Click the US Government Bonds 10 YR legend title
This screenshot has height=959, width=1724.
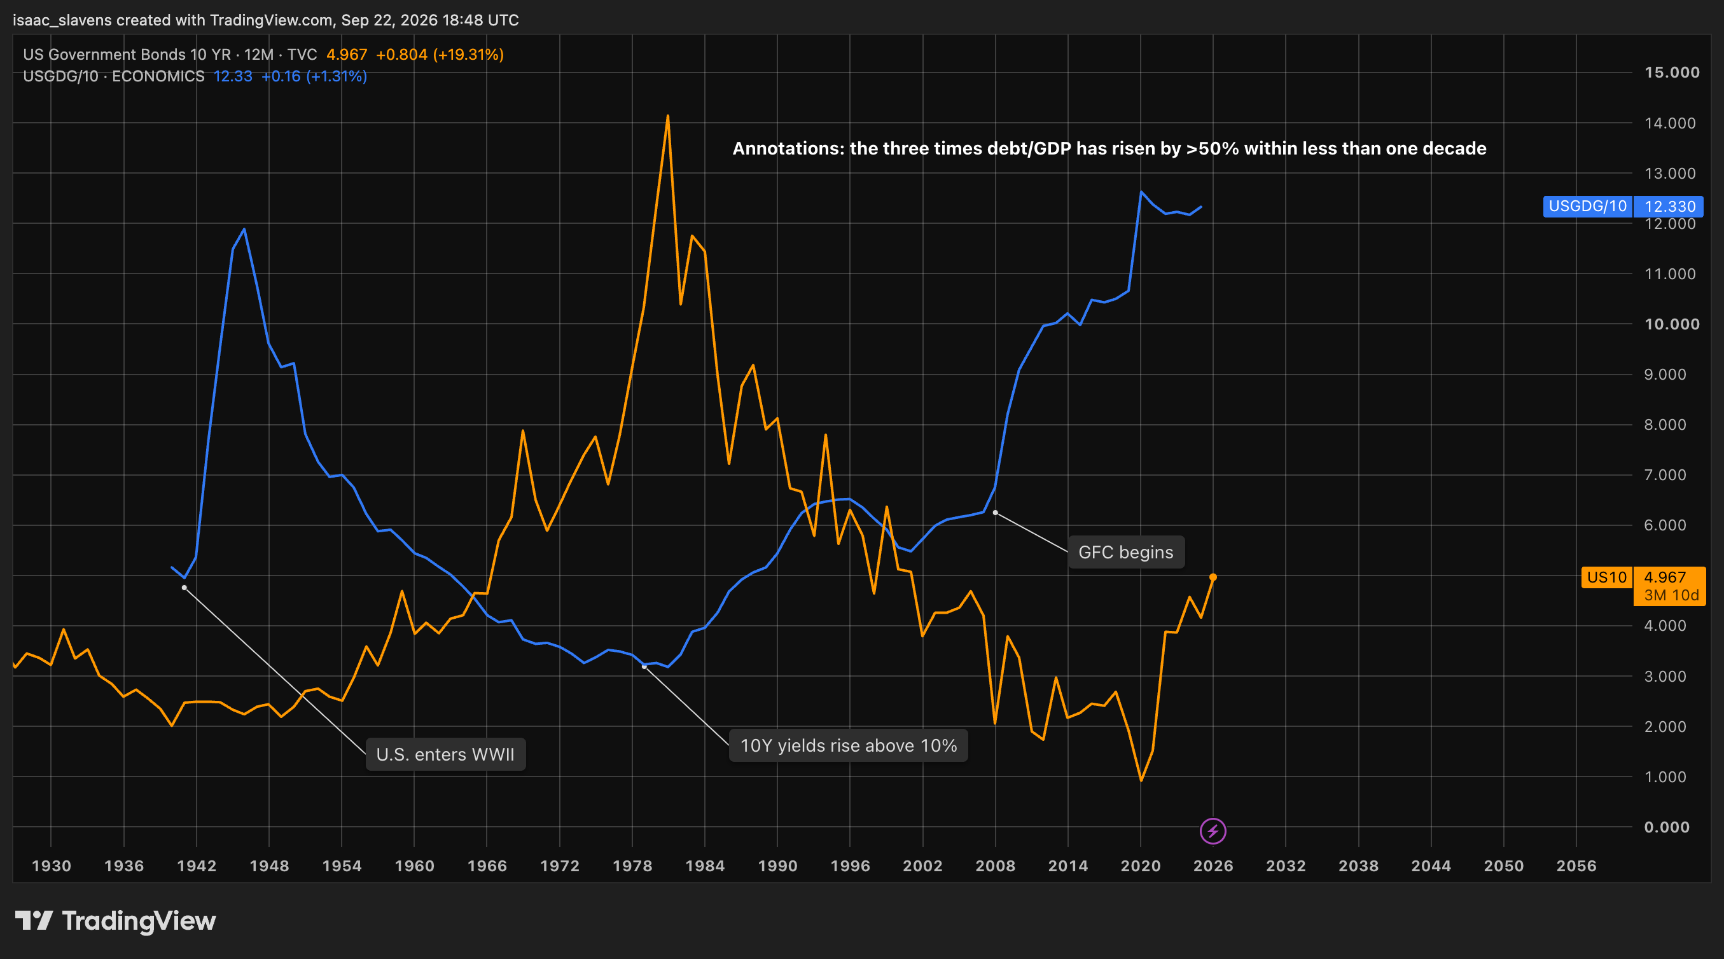click(x=170, y=55)
